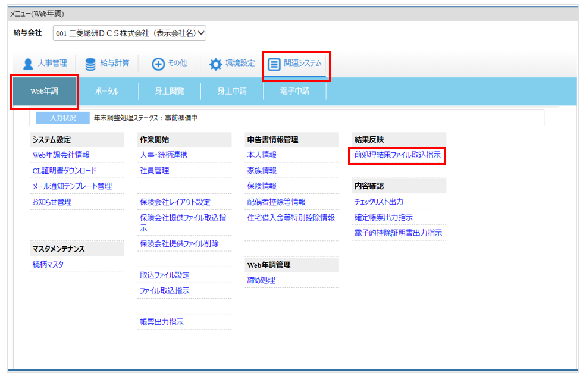This screenshot has height=373, width=580.
Task: Open the 環境設定 menu tab
Action: [232, 64]
